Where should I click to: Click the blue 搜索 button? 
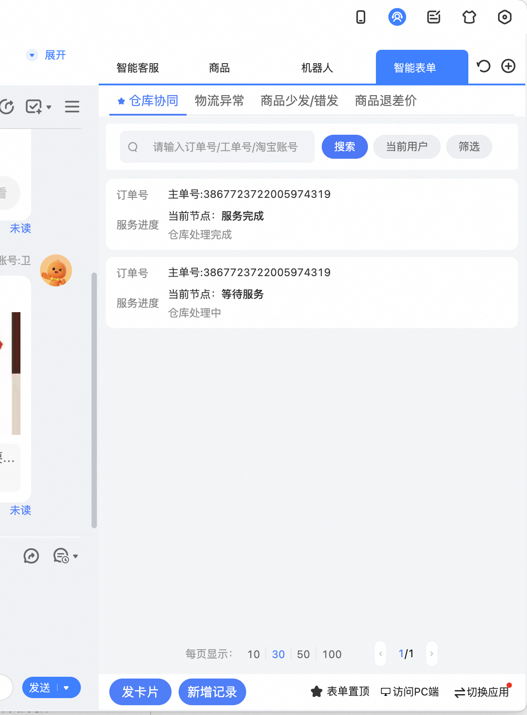click(344, 147)
